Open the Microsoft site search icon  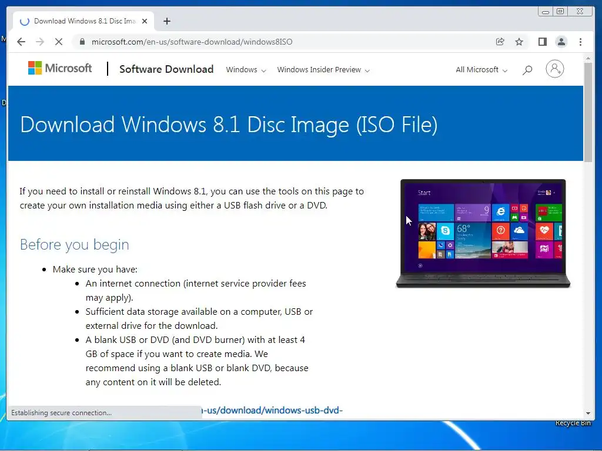pyautogui.click(x=527, y=70)
